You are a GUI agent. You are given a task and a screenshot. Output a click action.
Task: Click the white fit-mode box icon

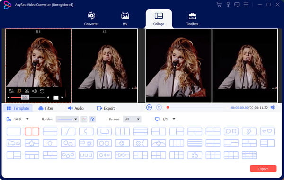56,98
